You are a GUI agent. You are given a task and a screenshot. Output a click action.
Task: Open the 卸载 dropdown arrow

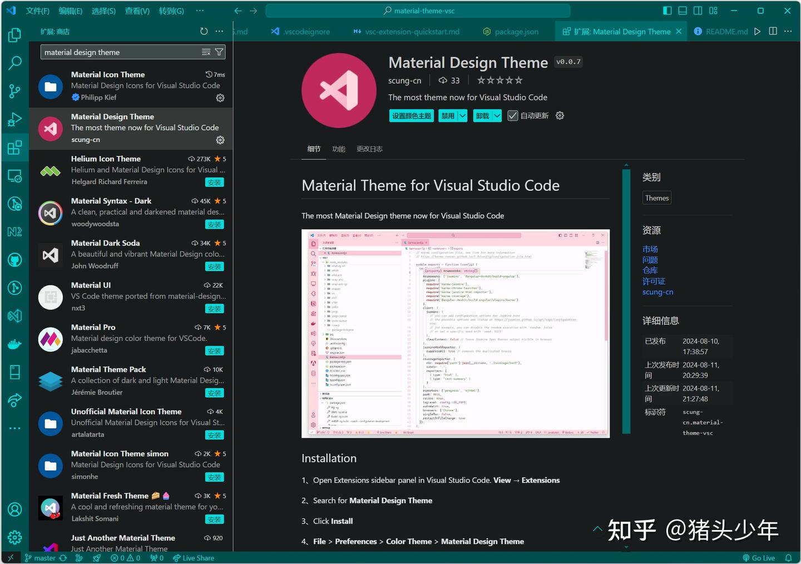tap(497, 116)
